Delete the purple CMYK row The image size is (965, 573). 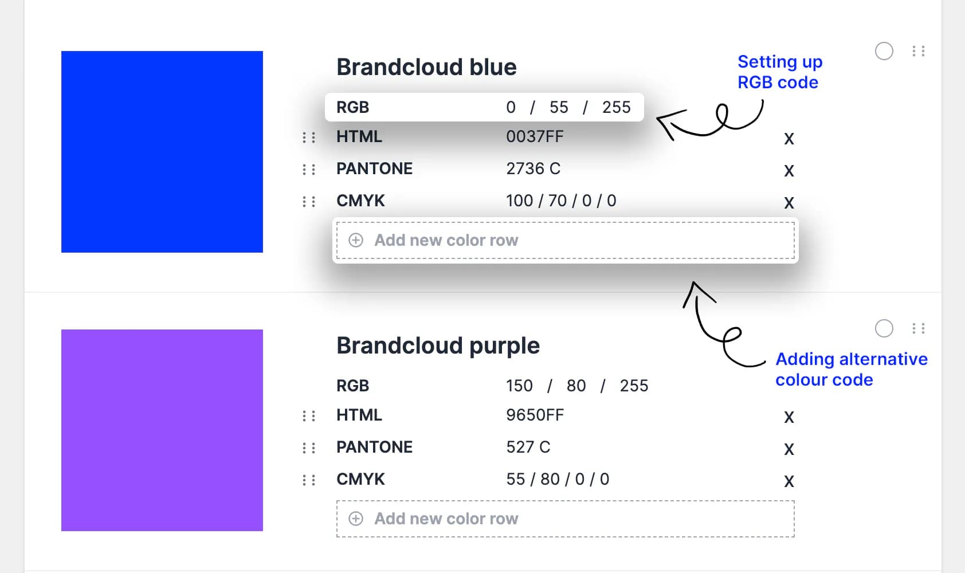pyautogui.click(x=789, y=481)
